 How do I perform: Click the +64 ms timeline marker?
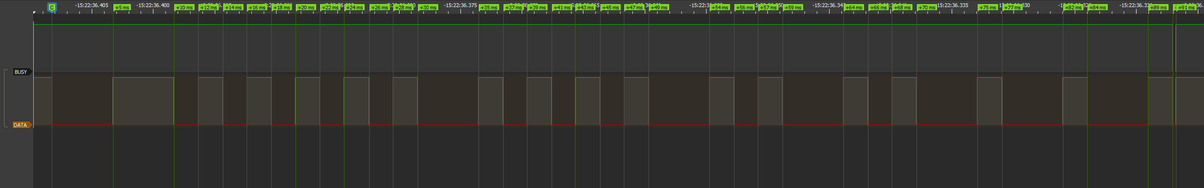(854, 8)
